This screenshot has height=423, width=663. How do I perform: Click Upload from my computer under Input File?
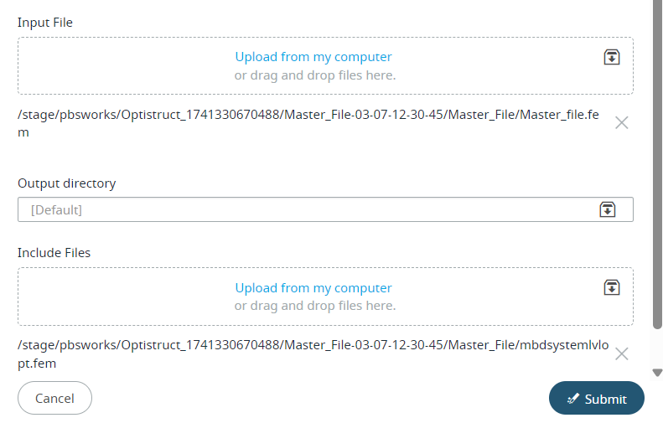pos(313,57)
